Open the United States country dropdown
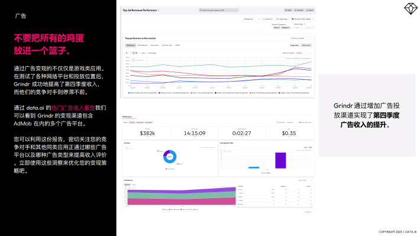 [x=283, y=20]
